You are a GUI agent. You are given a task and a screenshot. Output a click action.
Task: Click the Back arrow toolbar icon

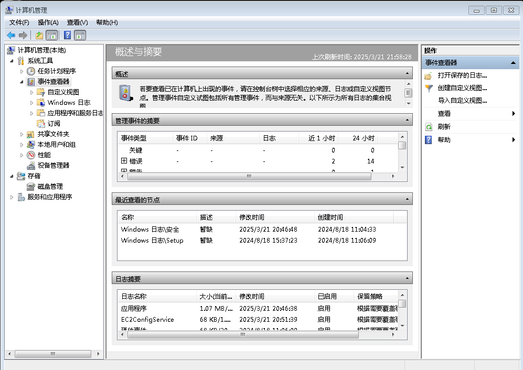click(10, 35)
